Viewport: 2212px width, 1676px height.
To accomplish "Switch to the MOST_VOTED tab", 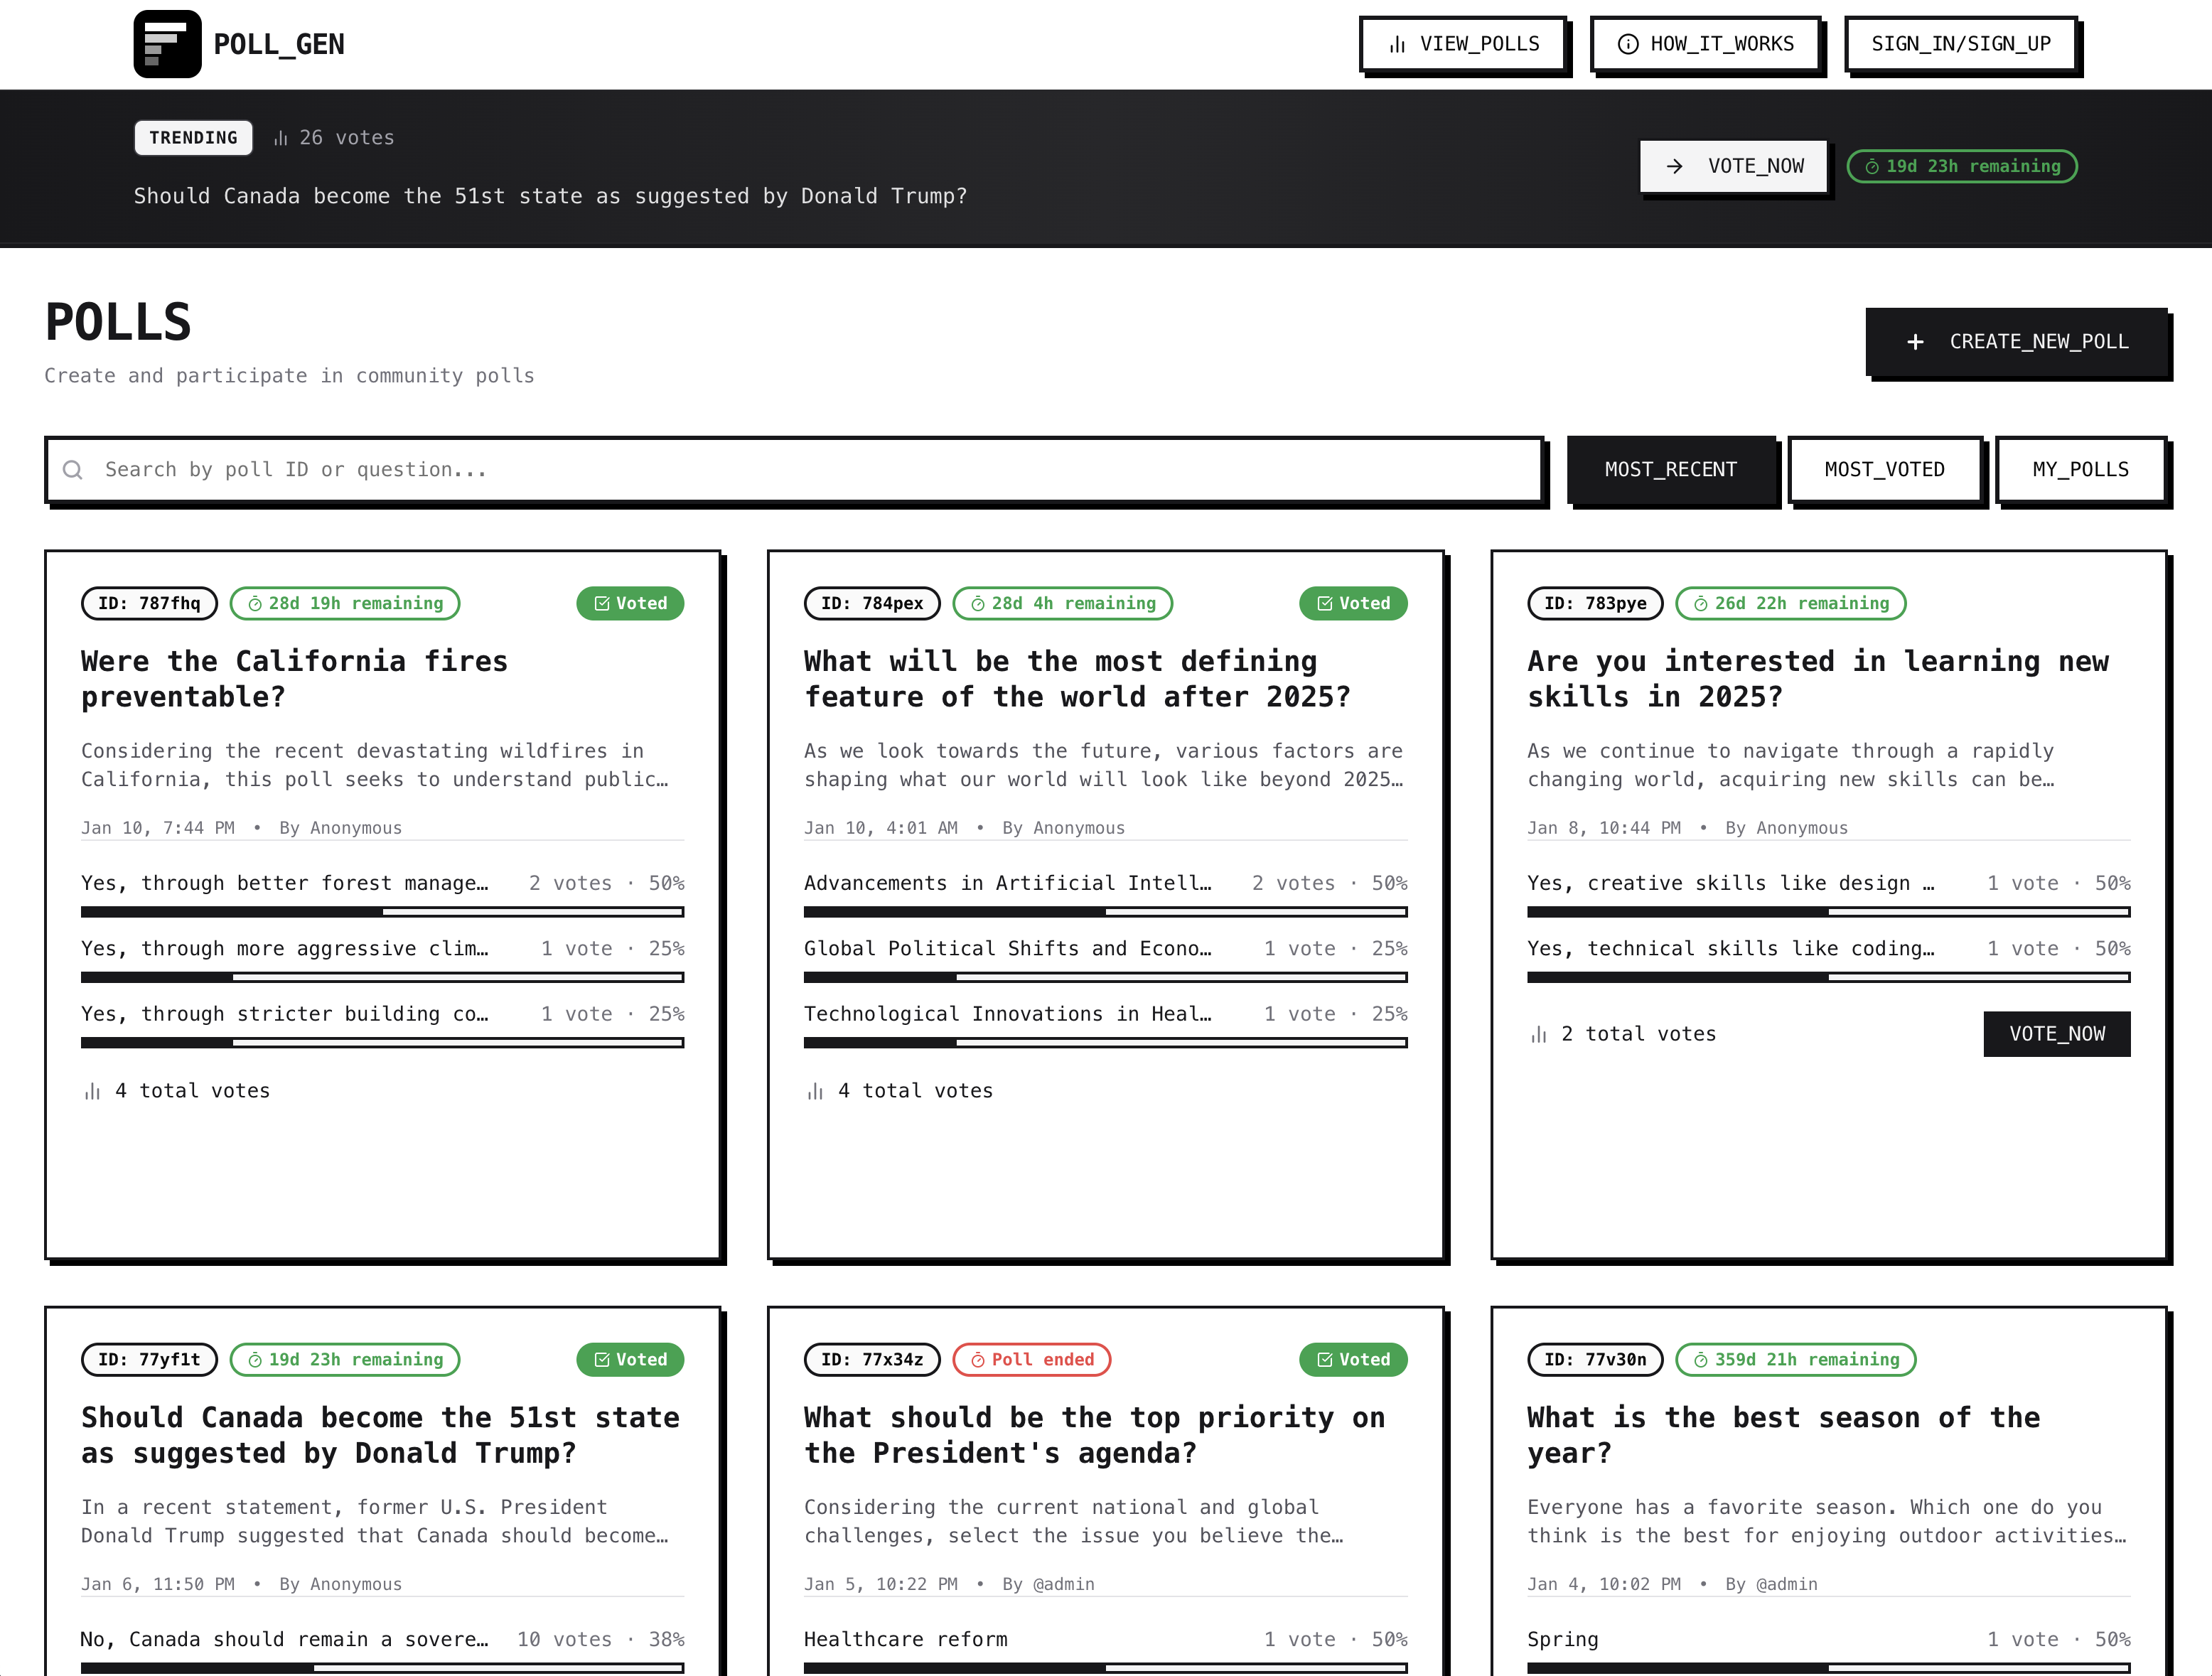I will tap(1884, 469).
